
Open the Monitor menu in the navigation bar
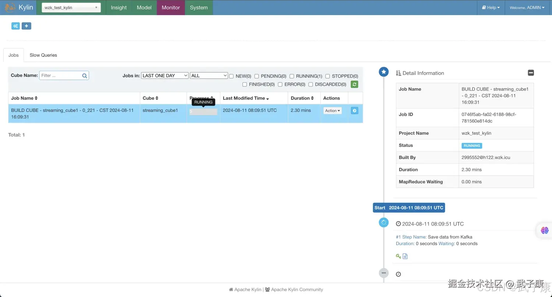[x=170, y=7]
